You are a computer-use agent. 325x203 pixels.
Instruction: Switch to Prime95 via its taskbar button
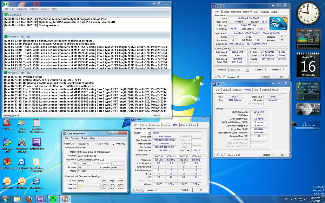53,199
